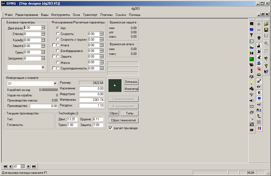
Task: Click the yellow light bulb icon
Action: click(x=252, y=83)
